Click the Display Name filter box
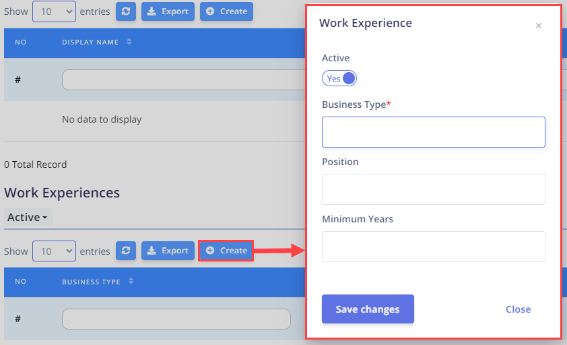Viewport: 567px width, 345px height. click(x=184, y=80)
